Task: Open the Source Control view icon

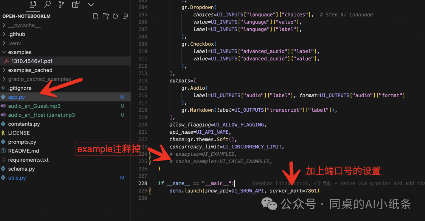Action: click(61, 4)
